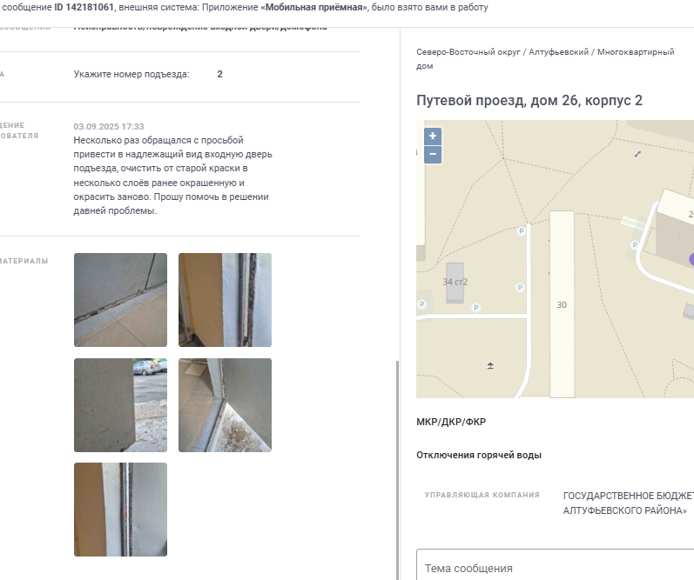Click the Тема сообщения input field
Viewport: 694px width, 580px height.
coord(555,565)
